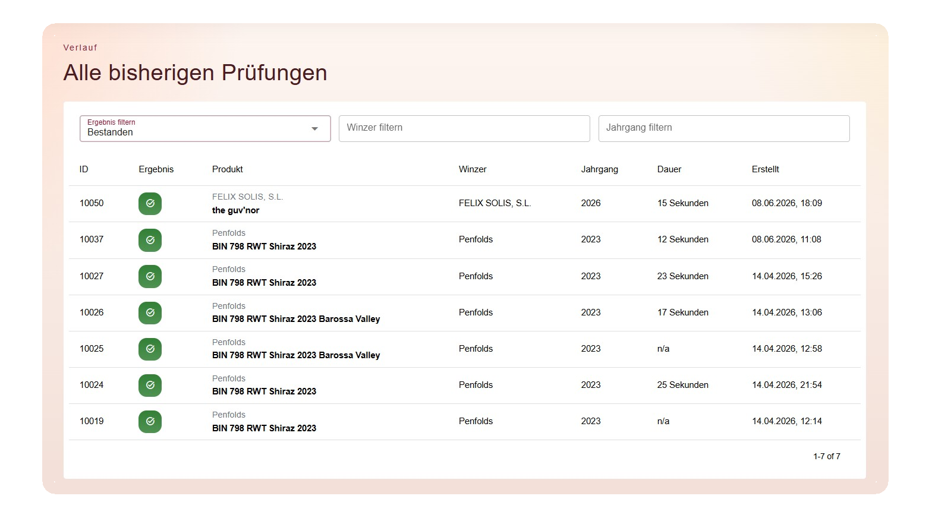Click the passed icon for test 10027
This screenshot has height=518, width=932.
click(150, 276)
